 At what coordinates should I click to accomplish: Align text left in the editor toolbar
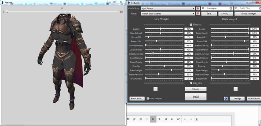(x=153, y=119)
